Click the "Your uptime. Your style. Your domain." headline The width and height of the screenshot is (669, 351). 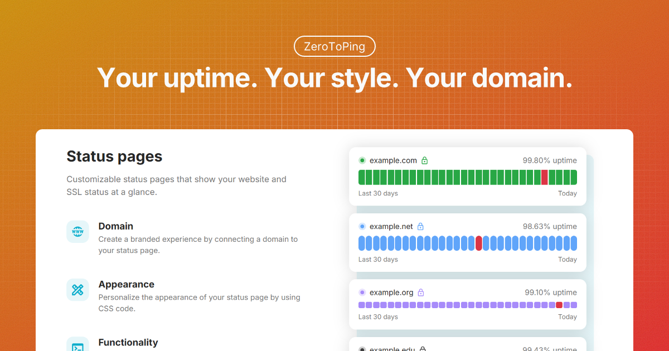click(x=334, y=77)
